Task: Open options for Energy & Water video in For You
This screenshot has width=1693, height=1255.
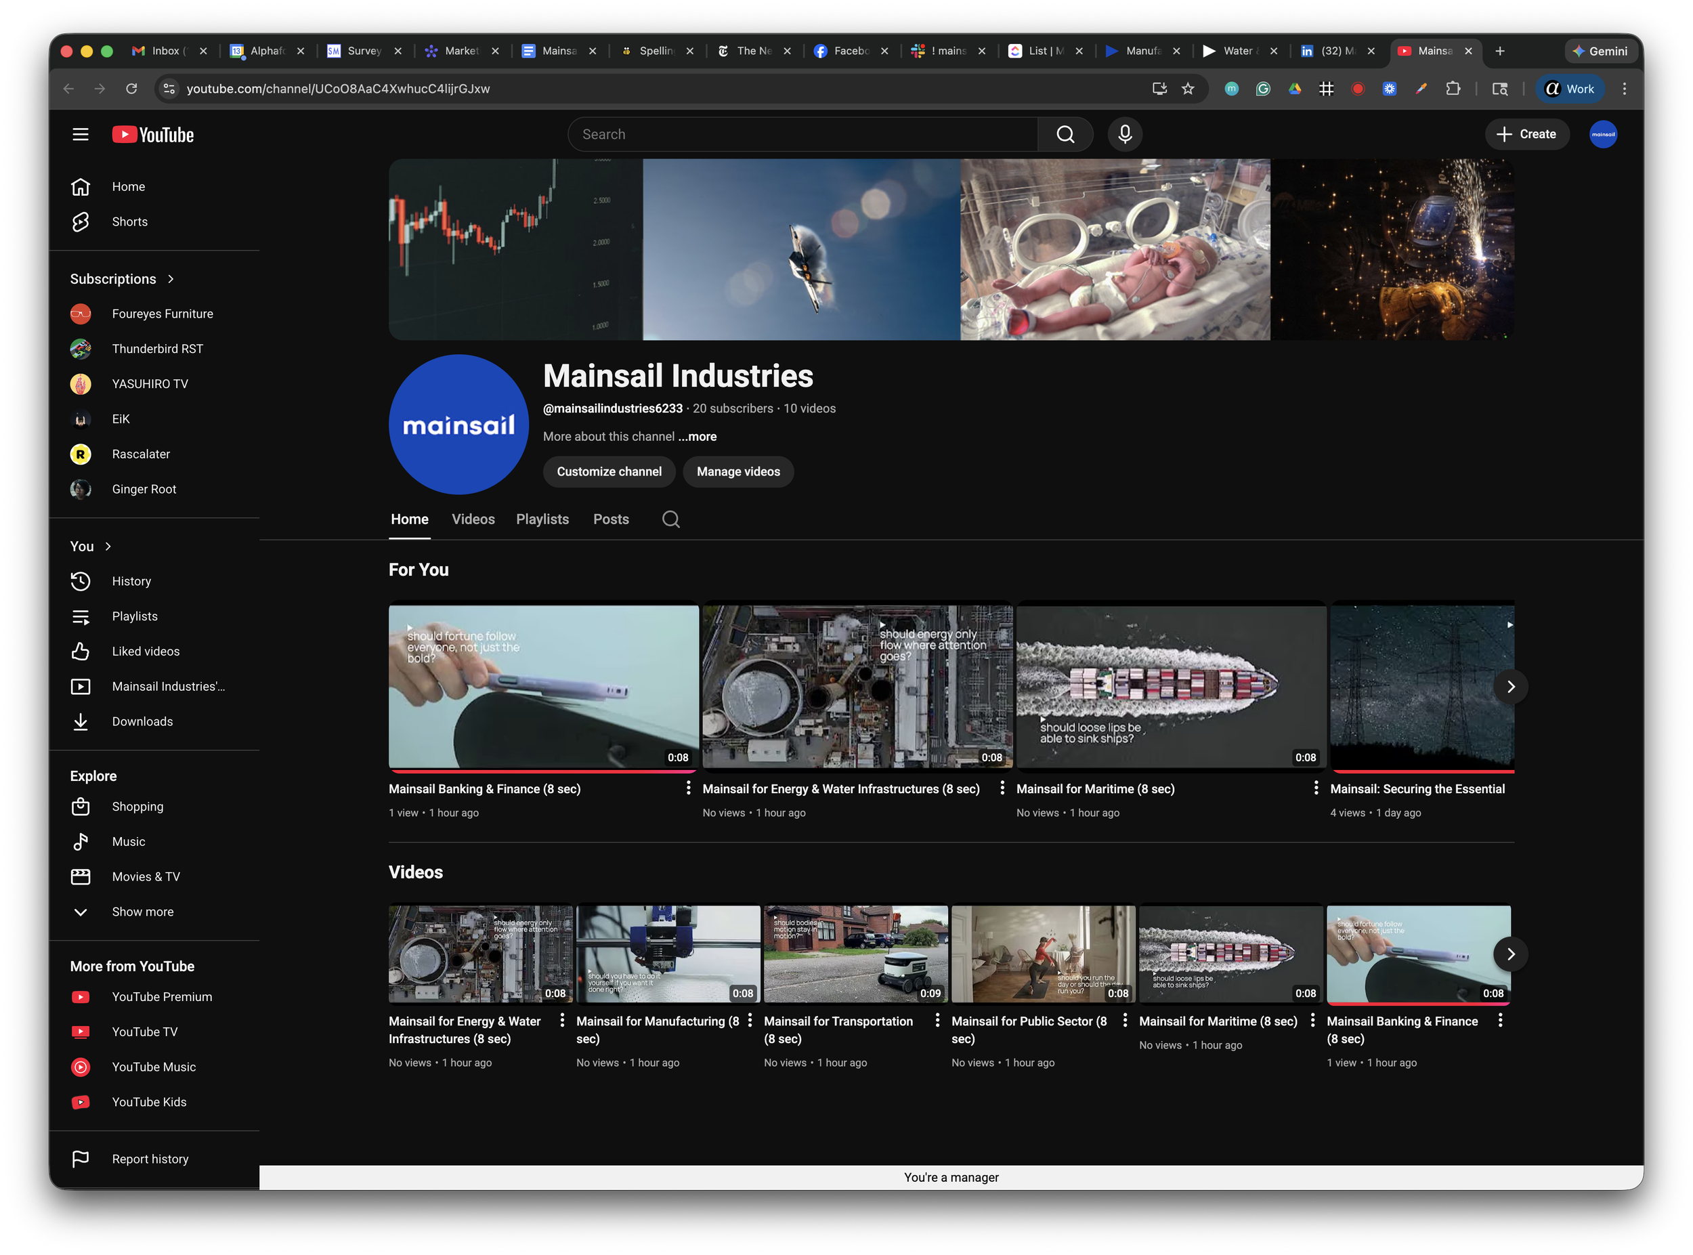Action: [x=1002, y=788]
